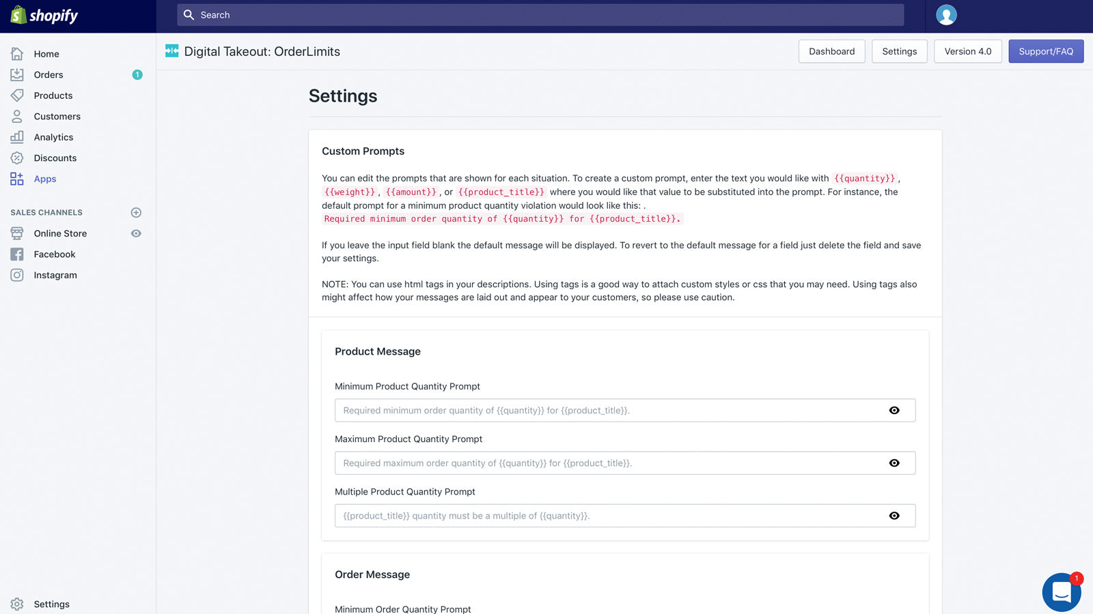Open the chat support widget
The width and height of the screenshot is (1093, 614).
pos(1061,591)
